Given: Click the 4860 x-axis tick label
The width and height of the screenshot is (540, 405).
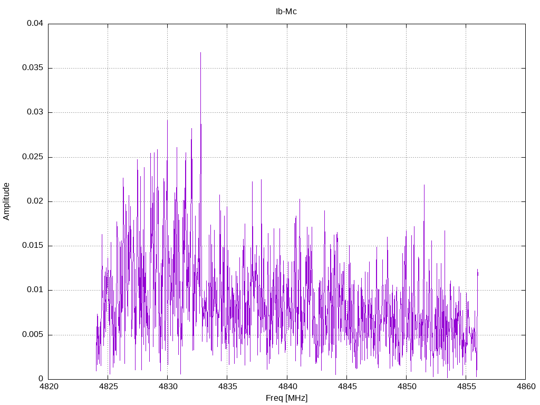Looking at the screenshot, I should tap(526, 387).
